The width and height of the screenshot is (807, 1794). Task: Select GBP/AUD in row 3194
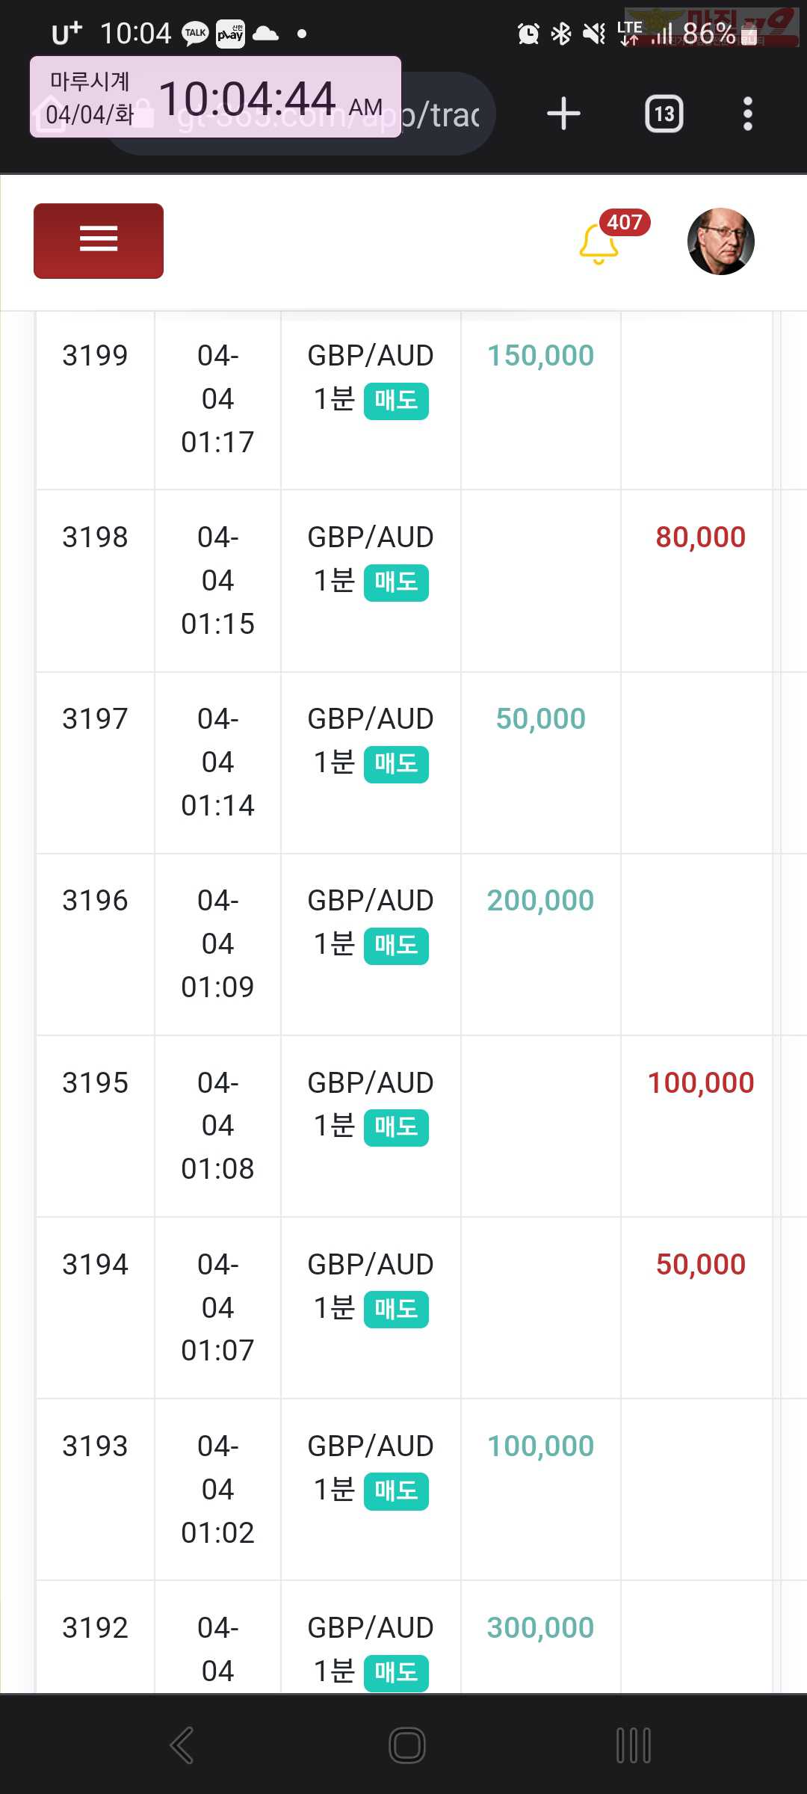click(371, 1265)
